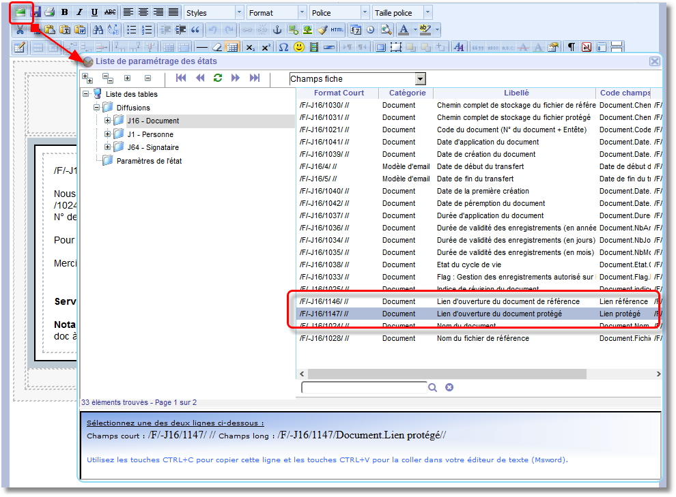Go to the first page of results
The width and height of the screenshot is (676, 497).
[181, 78]
